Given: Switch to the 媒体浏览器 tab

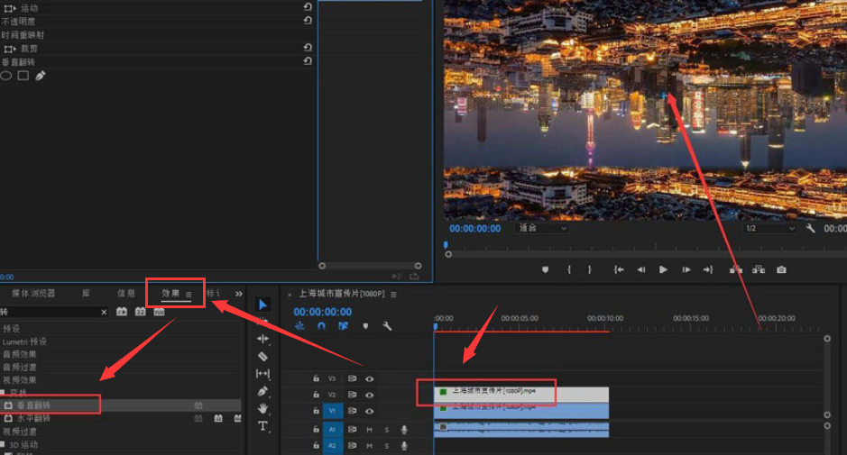Looking at the screenshot, I should pyautogui.click(x=33, y=294).
